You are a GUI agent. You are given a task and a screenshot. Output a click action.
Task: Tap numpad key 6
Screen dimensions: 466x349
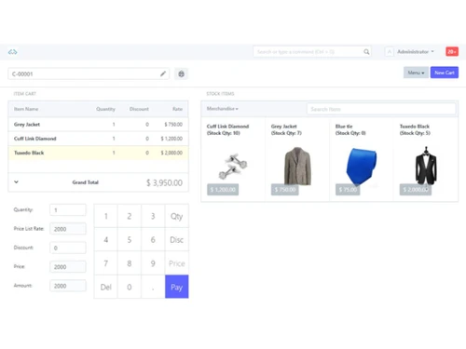(153, 239)
